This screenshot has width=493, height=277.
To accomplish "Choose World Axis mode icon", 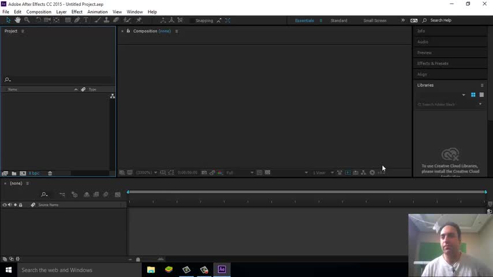I will coord(171,20).
